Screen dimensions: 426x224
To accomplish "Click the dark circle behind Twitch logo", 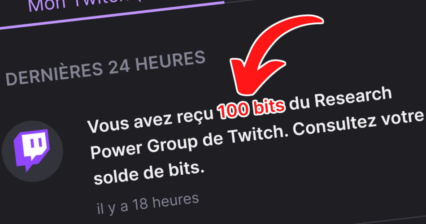I will pos(32,151).
